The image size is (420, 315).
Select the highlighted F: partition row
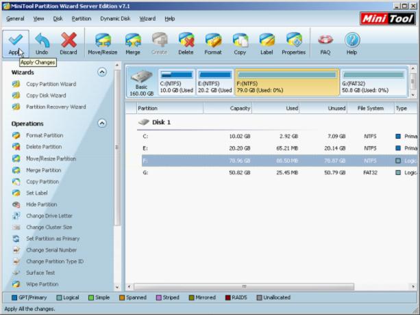(280, 161)
